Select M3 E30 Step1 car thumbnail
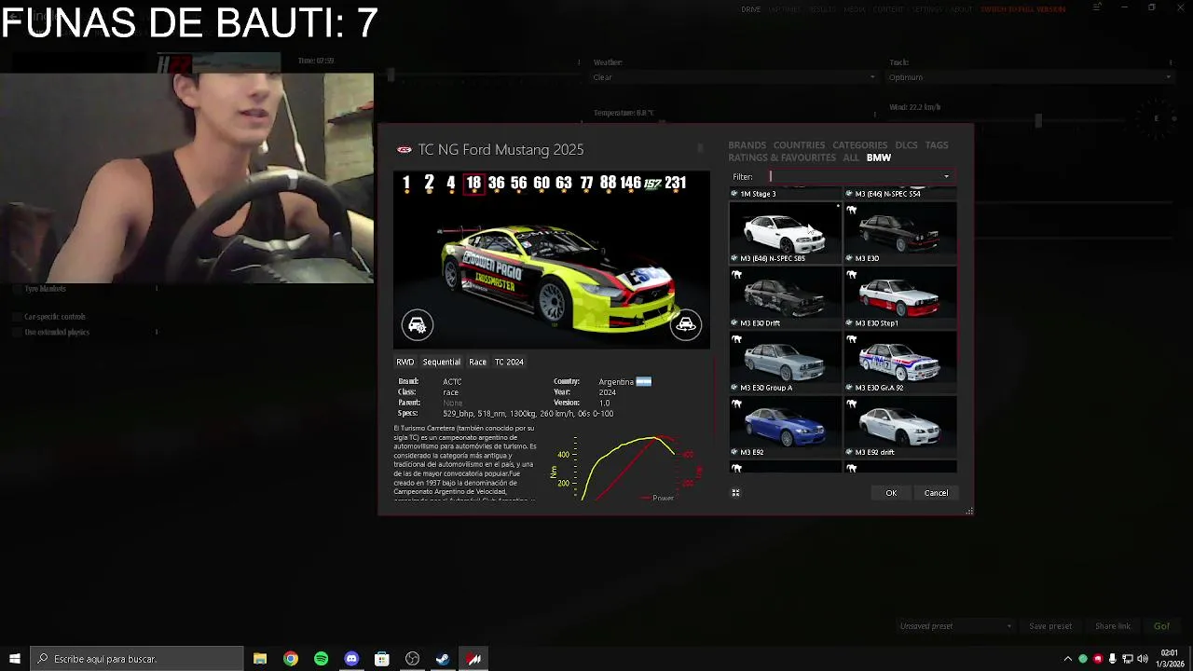 pyautogui.click(x=900, y=298)
